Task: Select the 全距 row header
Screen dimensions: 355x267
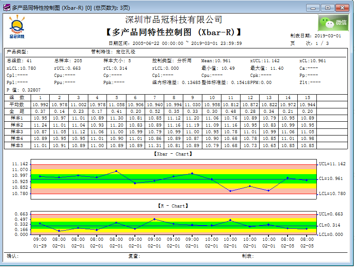Action: click(x=17, y=112)
